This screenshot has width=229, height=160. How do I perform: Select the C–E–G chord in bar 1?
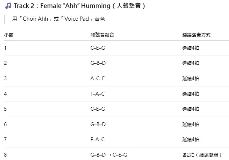(x=98, y=48)
